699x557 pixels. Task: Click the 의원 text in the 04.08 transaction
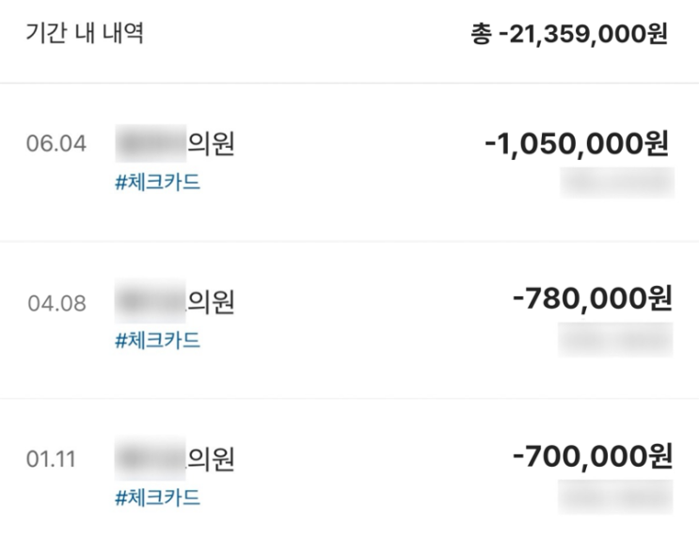pyautogui.click(x=211, y=302)
